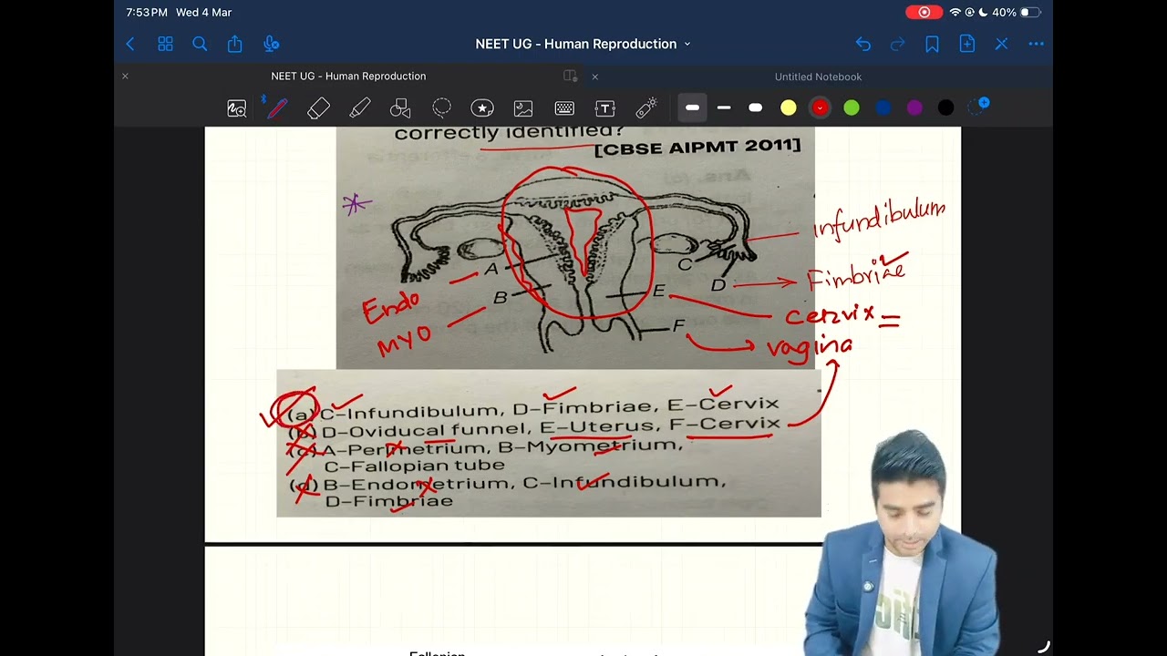Viewport: 1167px width, 656px height.
Task: Tap the split-view icon beside the tab
Action: 570,77
